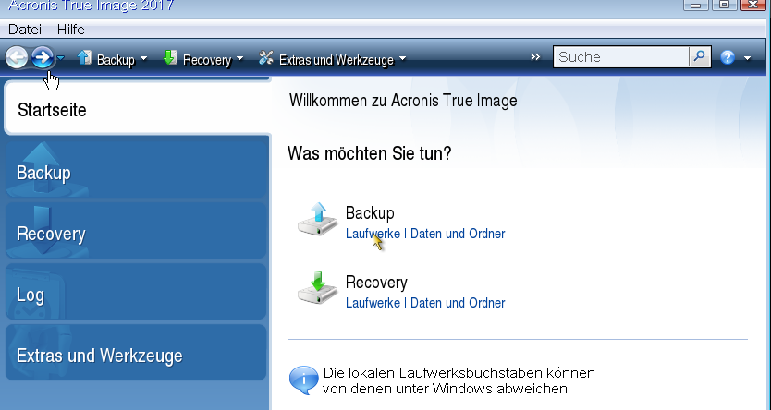Click the back navigation arrow
The height and width of the screenshot is (410, 771).
click(x=16, y=58)
